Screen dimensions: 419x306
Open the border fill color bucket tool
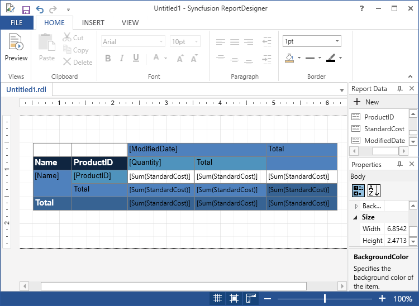pos(289,58)
